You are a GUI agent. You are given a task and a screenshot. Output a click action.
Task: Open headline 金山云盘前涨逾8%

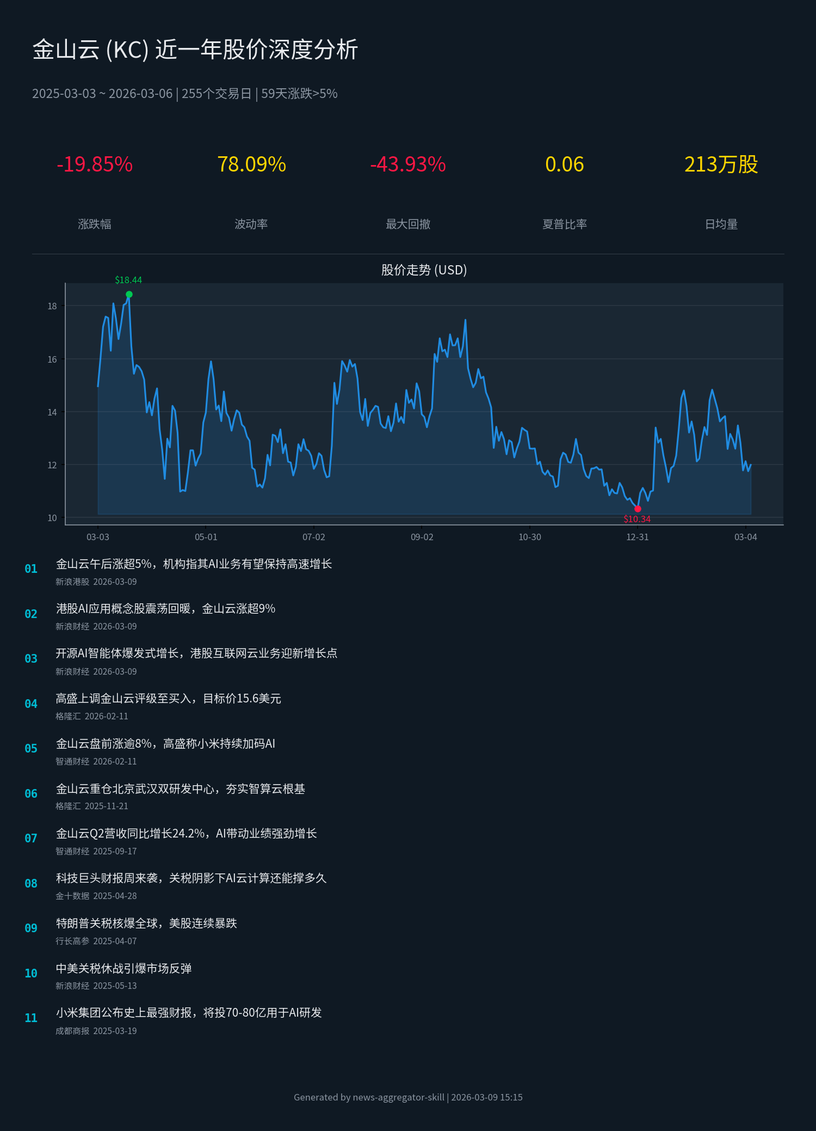click(x=165, y=744)
